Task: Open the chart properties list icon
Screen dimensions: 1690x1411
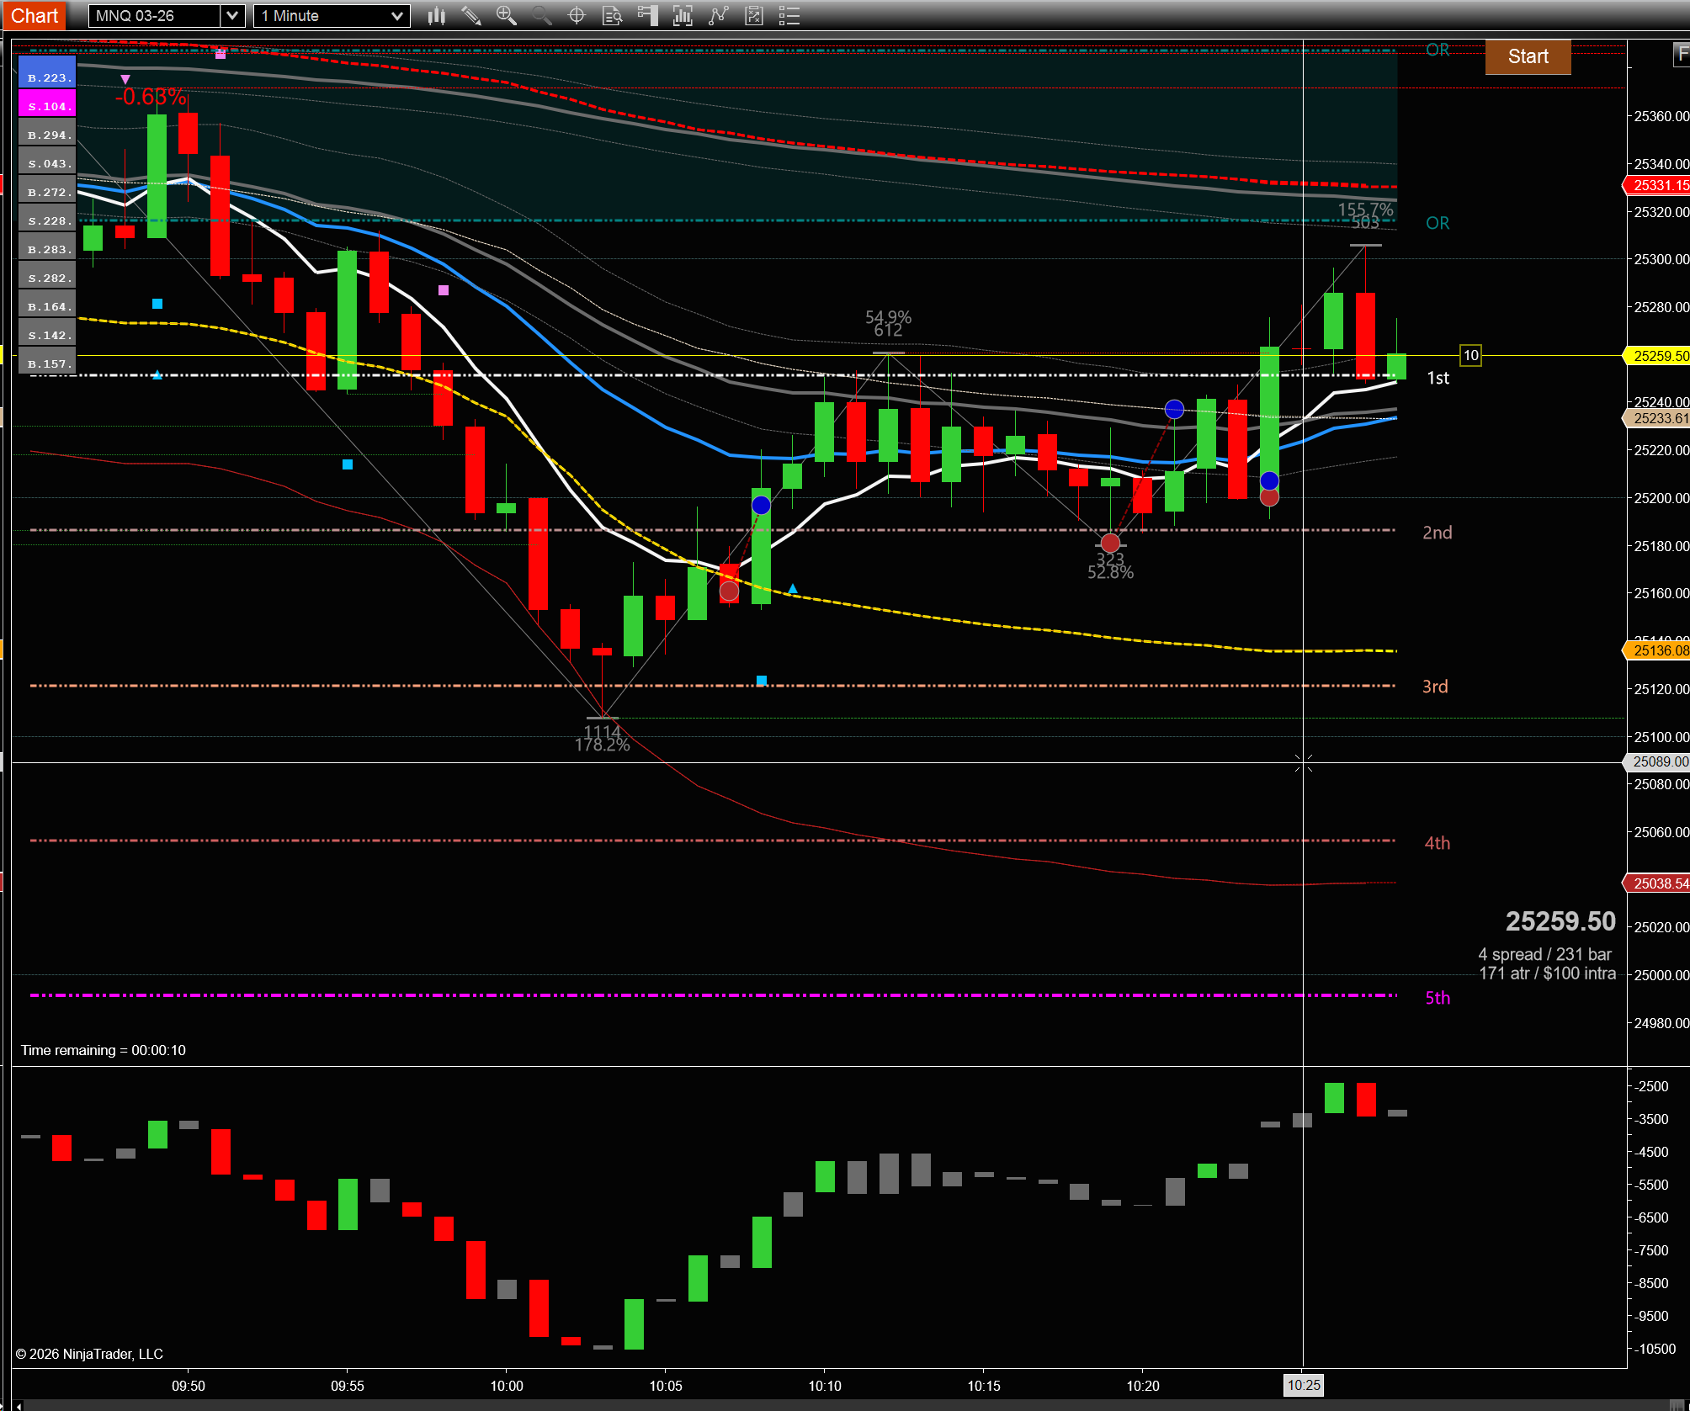Action: (789, 16)
